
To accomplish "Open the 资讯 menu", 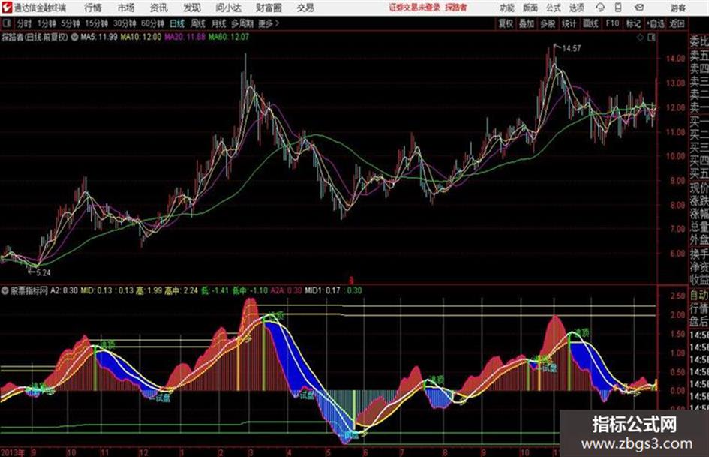I will tap(159, 8).
